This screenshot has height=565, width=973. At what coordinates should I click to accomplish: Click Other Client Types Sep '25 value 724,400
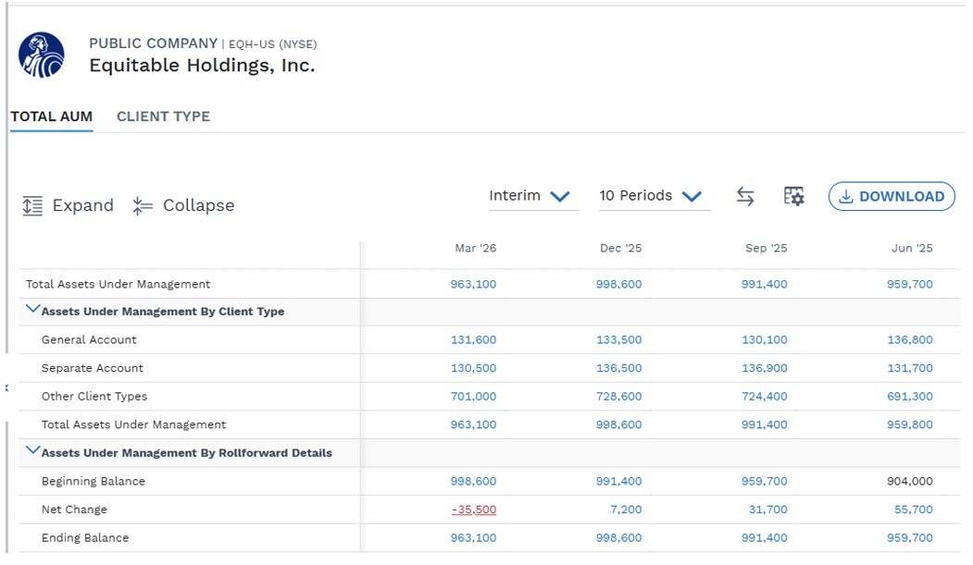[x=764, y=397]
